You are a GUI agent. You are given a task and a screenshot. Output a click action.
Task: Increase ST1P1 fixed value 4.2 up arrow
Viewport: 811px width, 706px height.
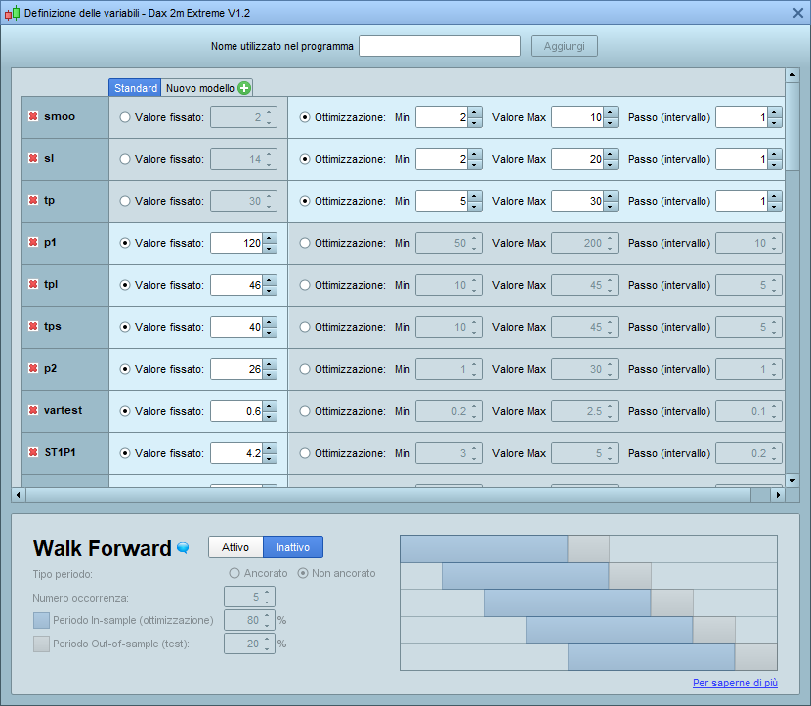270,448
